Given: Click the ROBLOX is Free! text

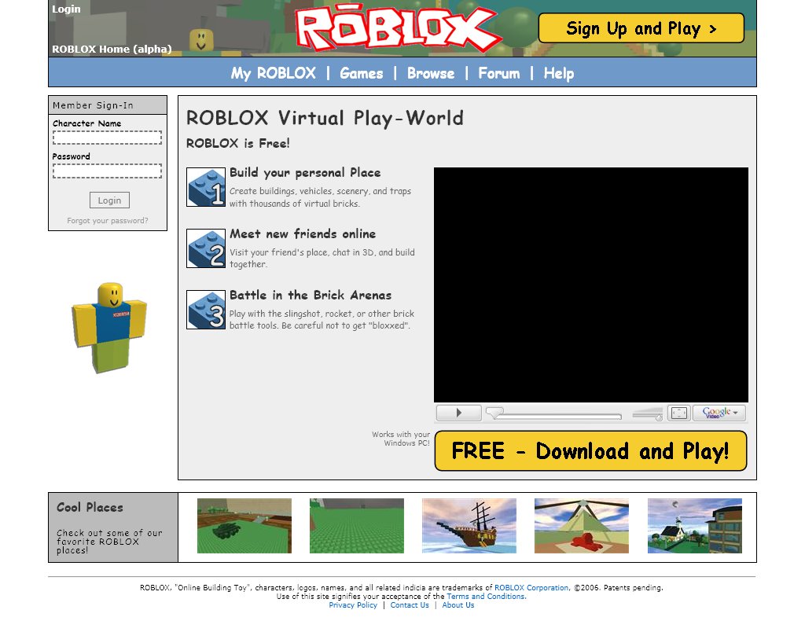Looking at the screenshot, I should pos(237,143).
